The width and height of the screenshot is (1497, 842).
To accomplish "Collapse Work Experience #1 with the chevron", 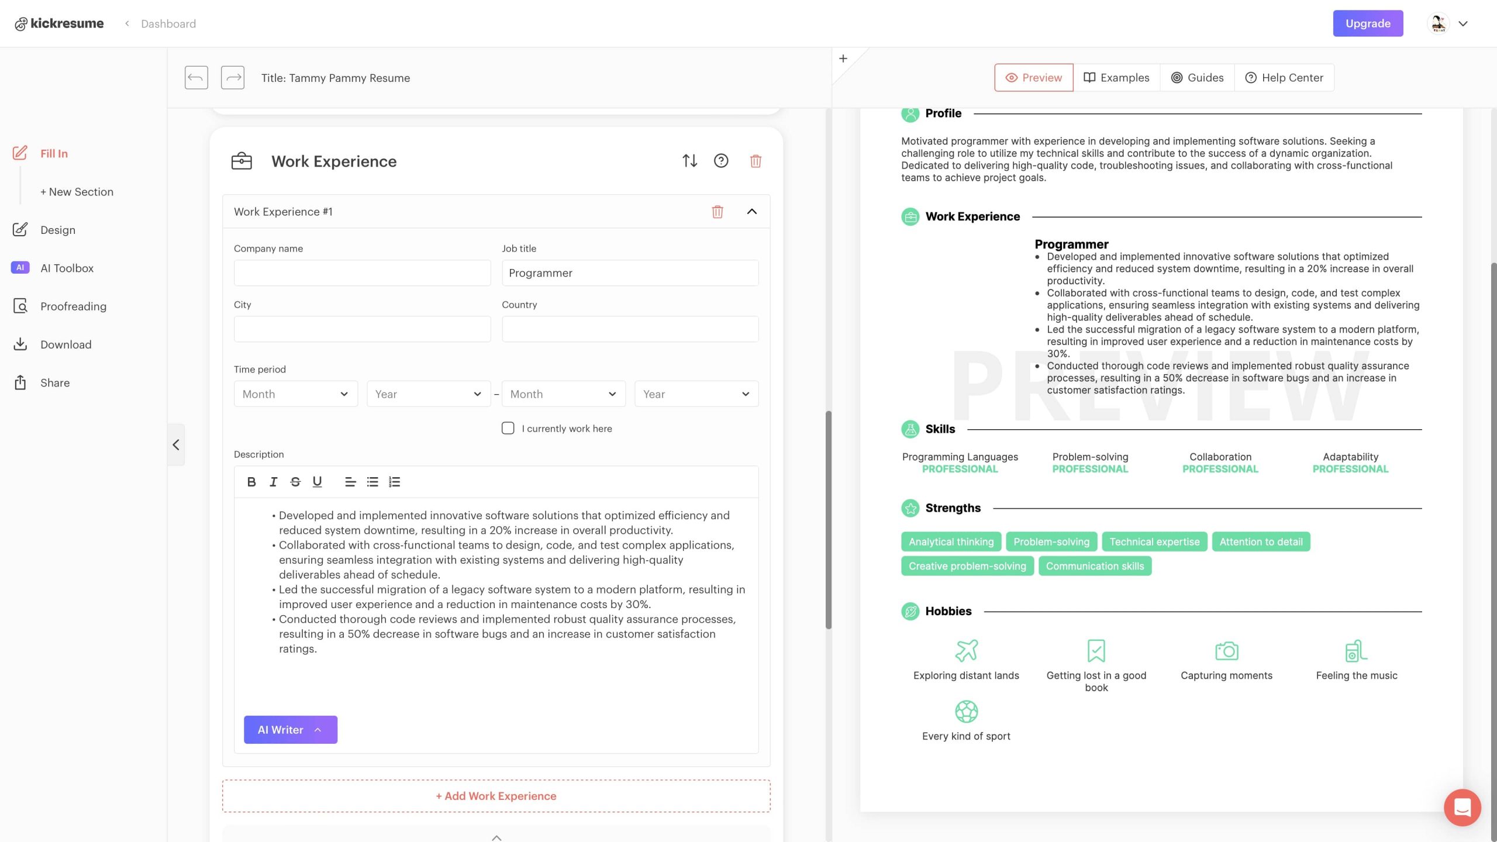I will click(751, 212).
